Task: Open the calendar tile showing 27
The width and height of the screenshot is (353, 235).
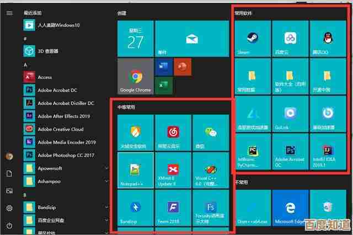Action: pos(135,39)
